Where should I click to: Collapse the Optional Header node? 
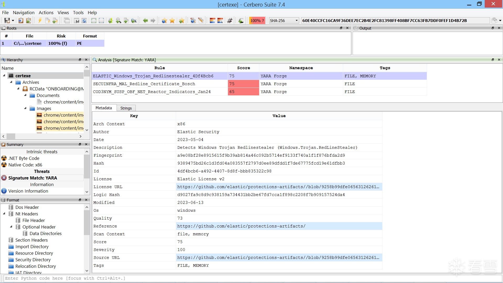[x=11, y=227]
